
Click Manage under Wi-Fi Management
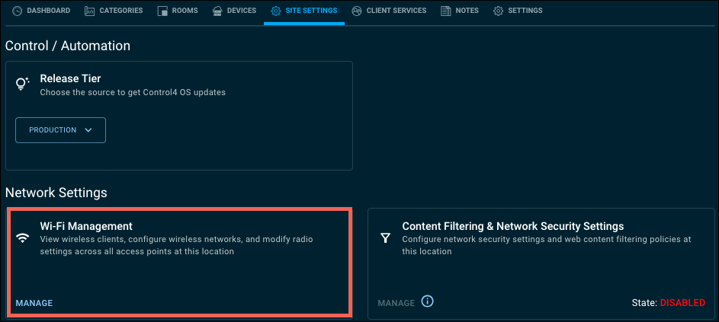(x=34, y=303)
